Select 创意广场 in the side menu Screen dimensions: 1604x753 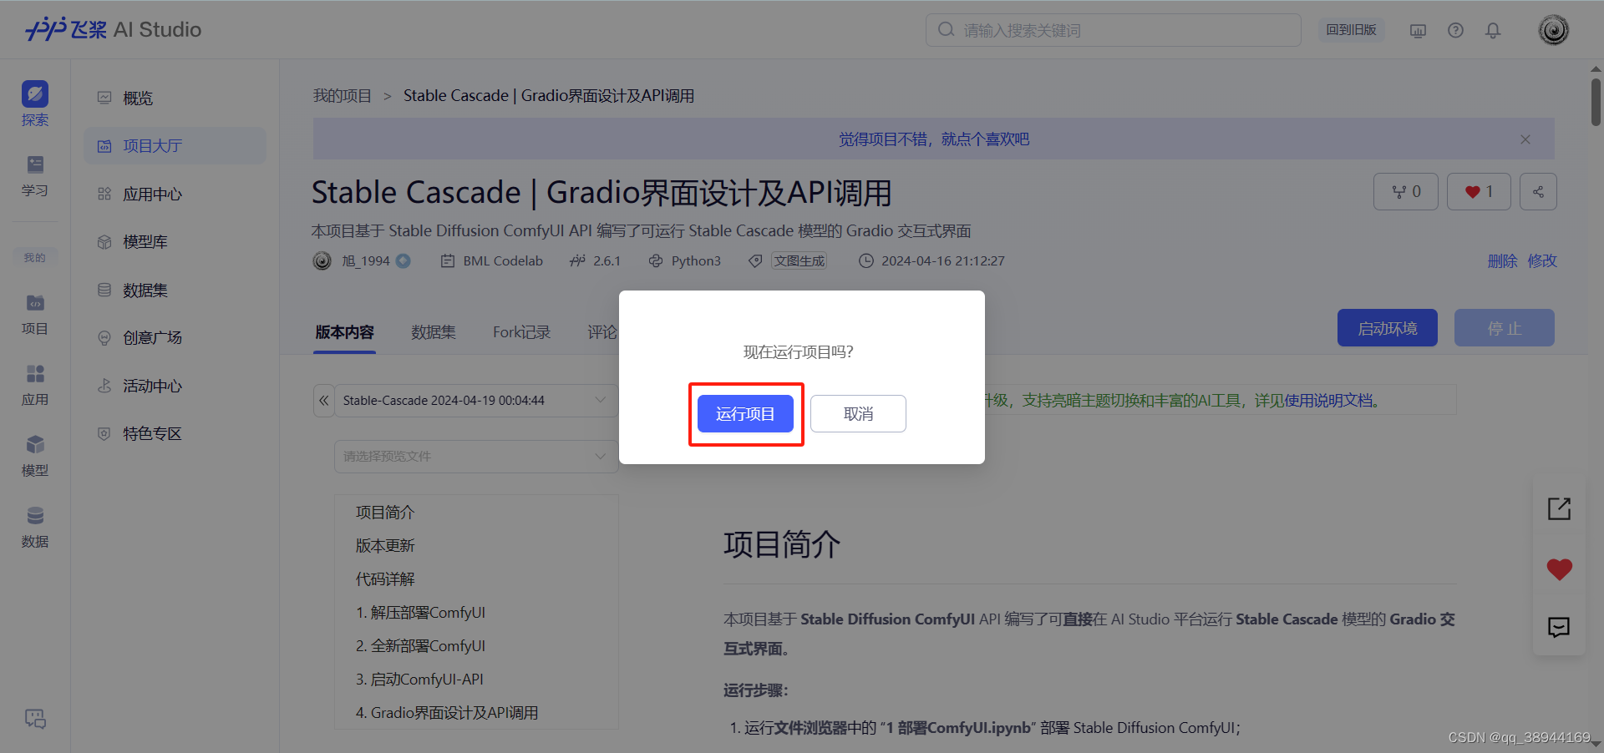[175, 338]
